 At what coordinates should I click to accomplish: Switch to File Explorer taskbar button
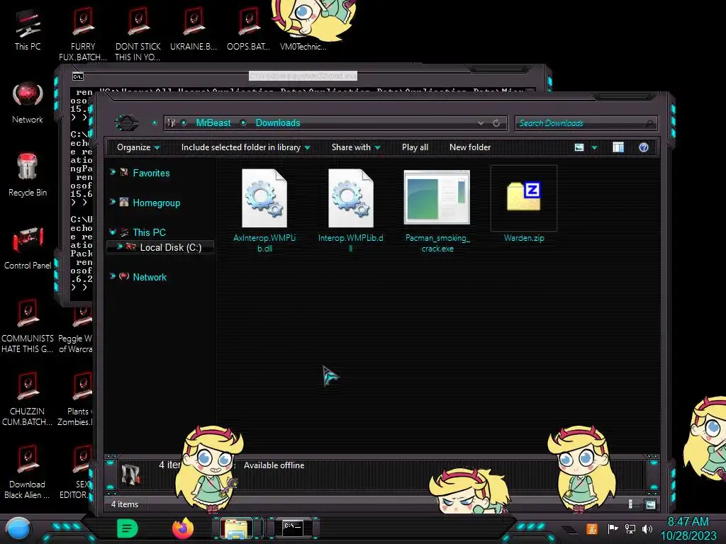pyautogui.click(x=237, y=528)
